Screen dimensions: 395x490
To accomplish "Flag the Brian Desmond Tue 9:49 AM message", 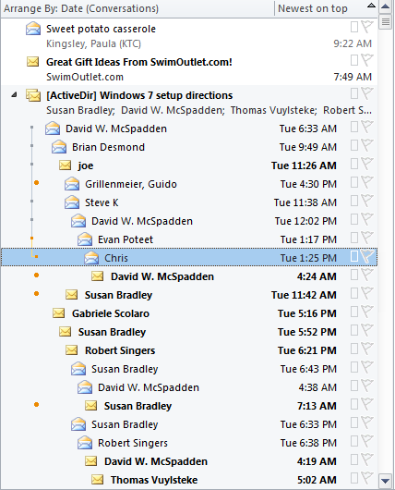I will [x=367, y=145].
